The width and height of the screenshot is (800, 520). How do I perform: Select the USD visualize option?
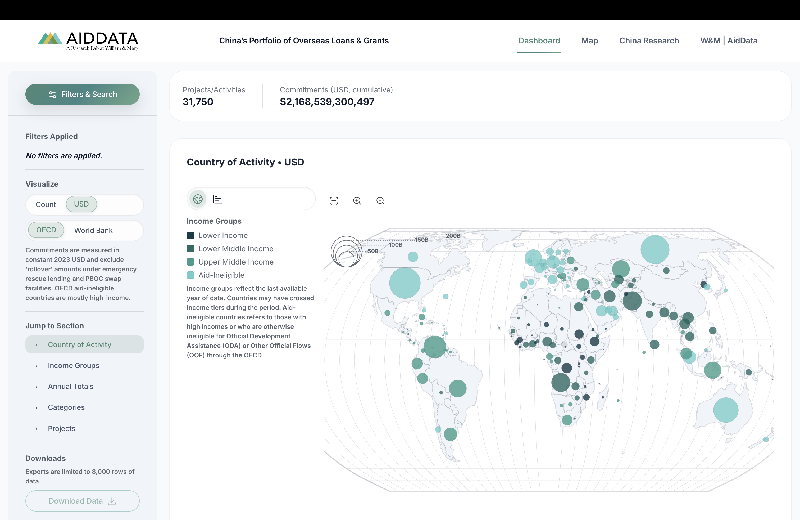tap(81, 204)
